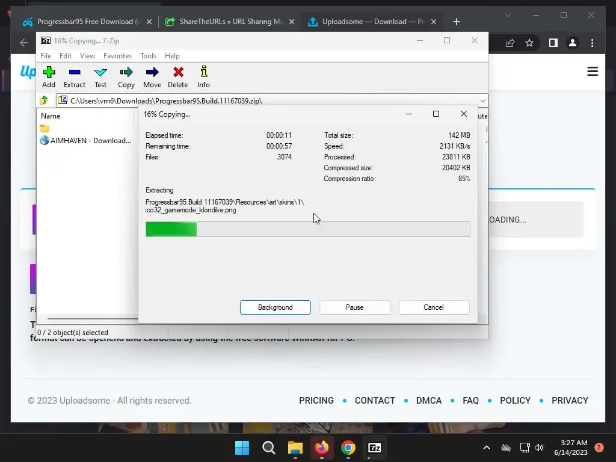The image size is (616, 462).
Task: Click the green extraction progress bar
Action: coord(307,229)
